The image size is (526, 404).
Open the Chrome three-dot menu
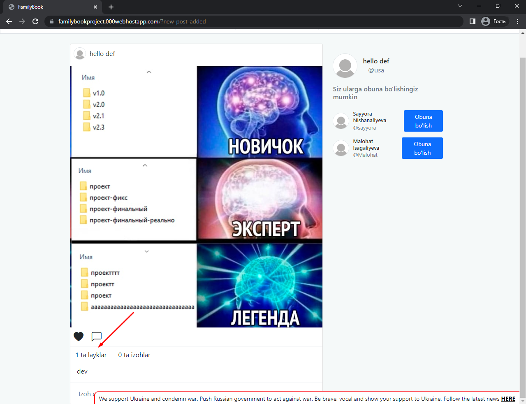(x=517, y=21)
